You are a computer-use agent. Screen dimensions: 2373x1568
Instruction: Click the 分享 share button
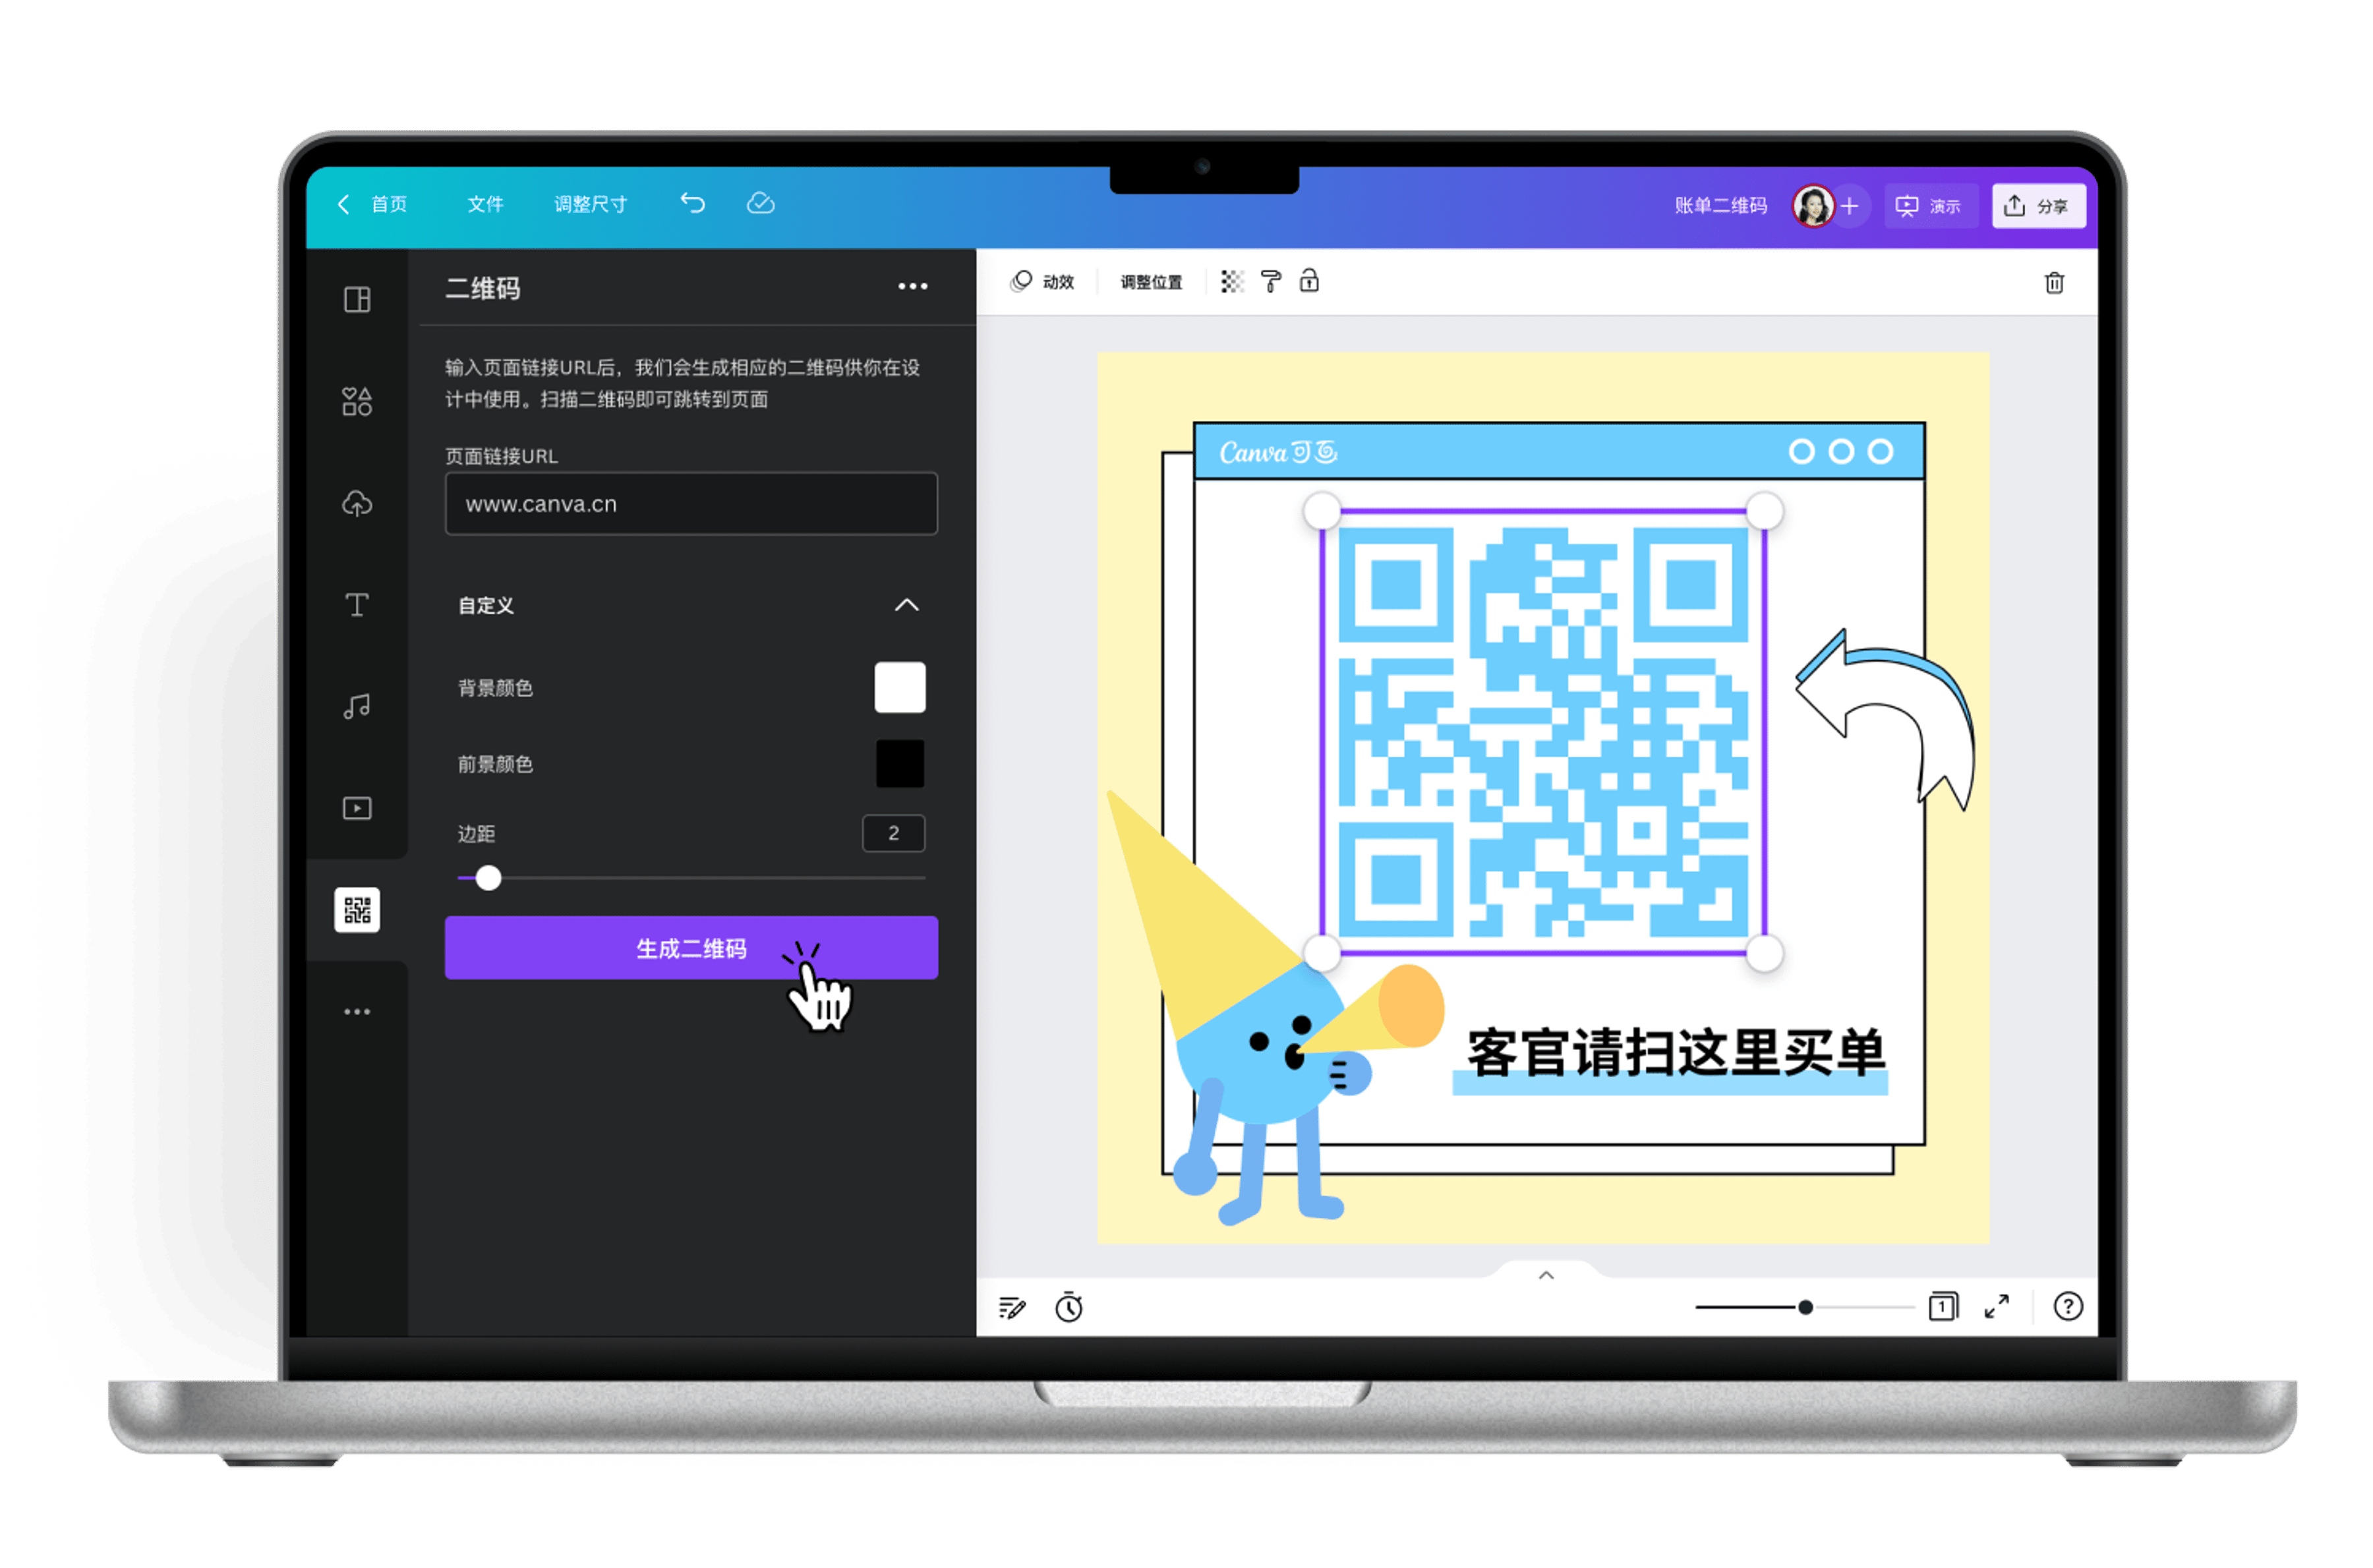[2038, 206]
